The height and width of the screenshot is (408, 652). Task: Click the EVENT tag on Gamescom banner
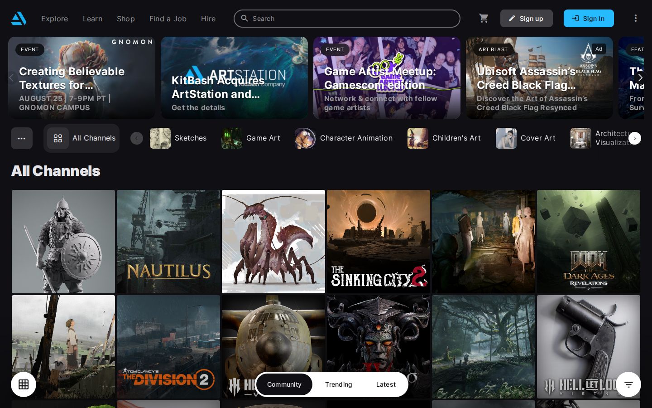coord(335,49)
